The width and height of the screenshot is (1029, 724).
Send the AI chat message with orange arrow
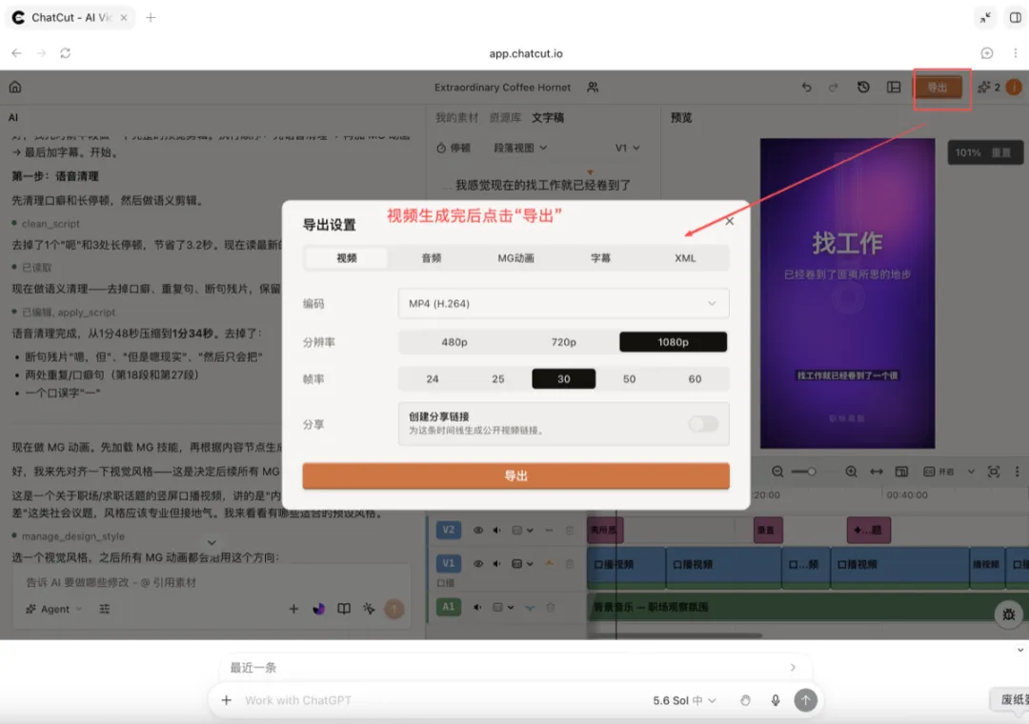click(x=394, y=609)
